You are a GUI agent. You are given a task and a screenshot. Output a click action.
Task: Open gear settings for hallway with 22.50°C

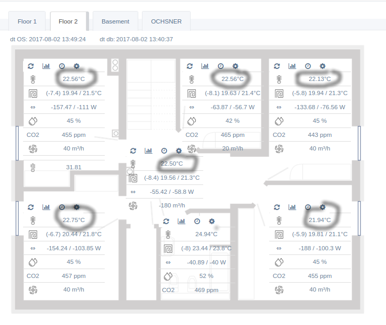[179, 150]
